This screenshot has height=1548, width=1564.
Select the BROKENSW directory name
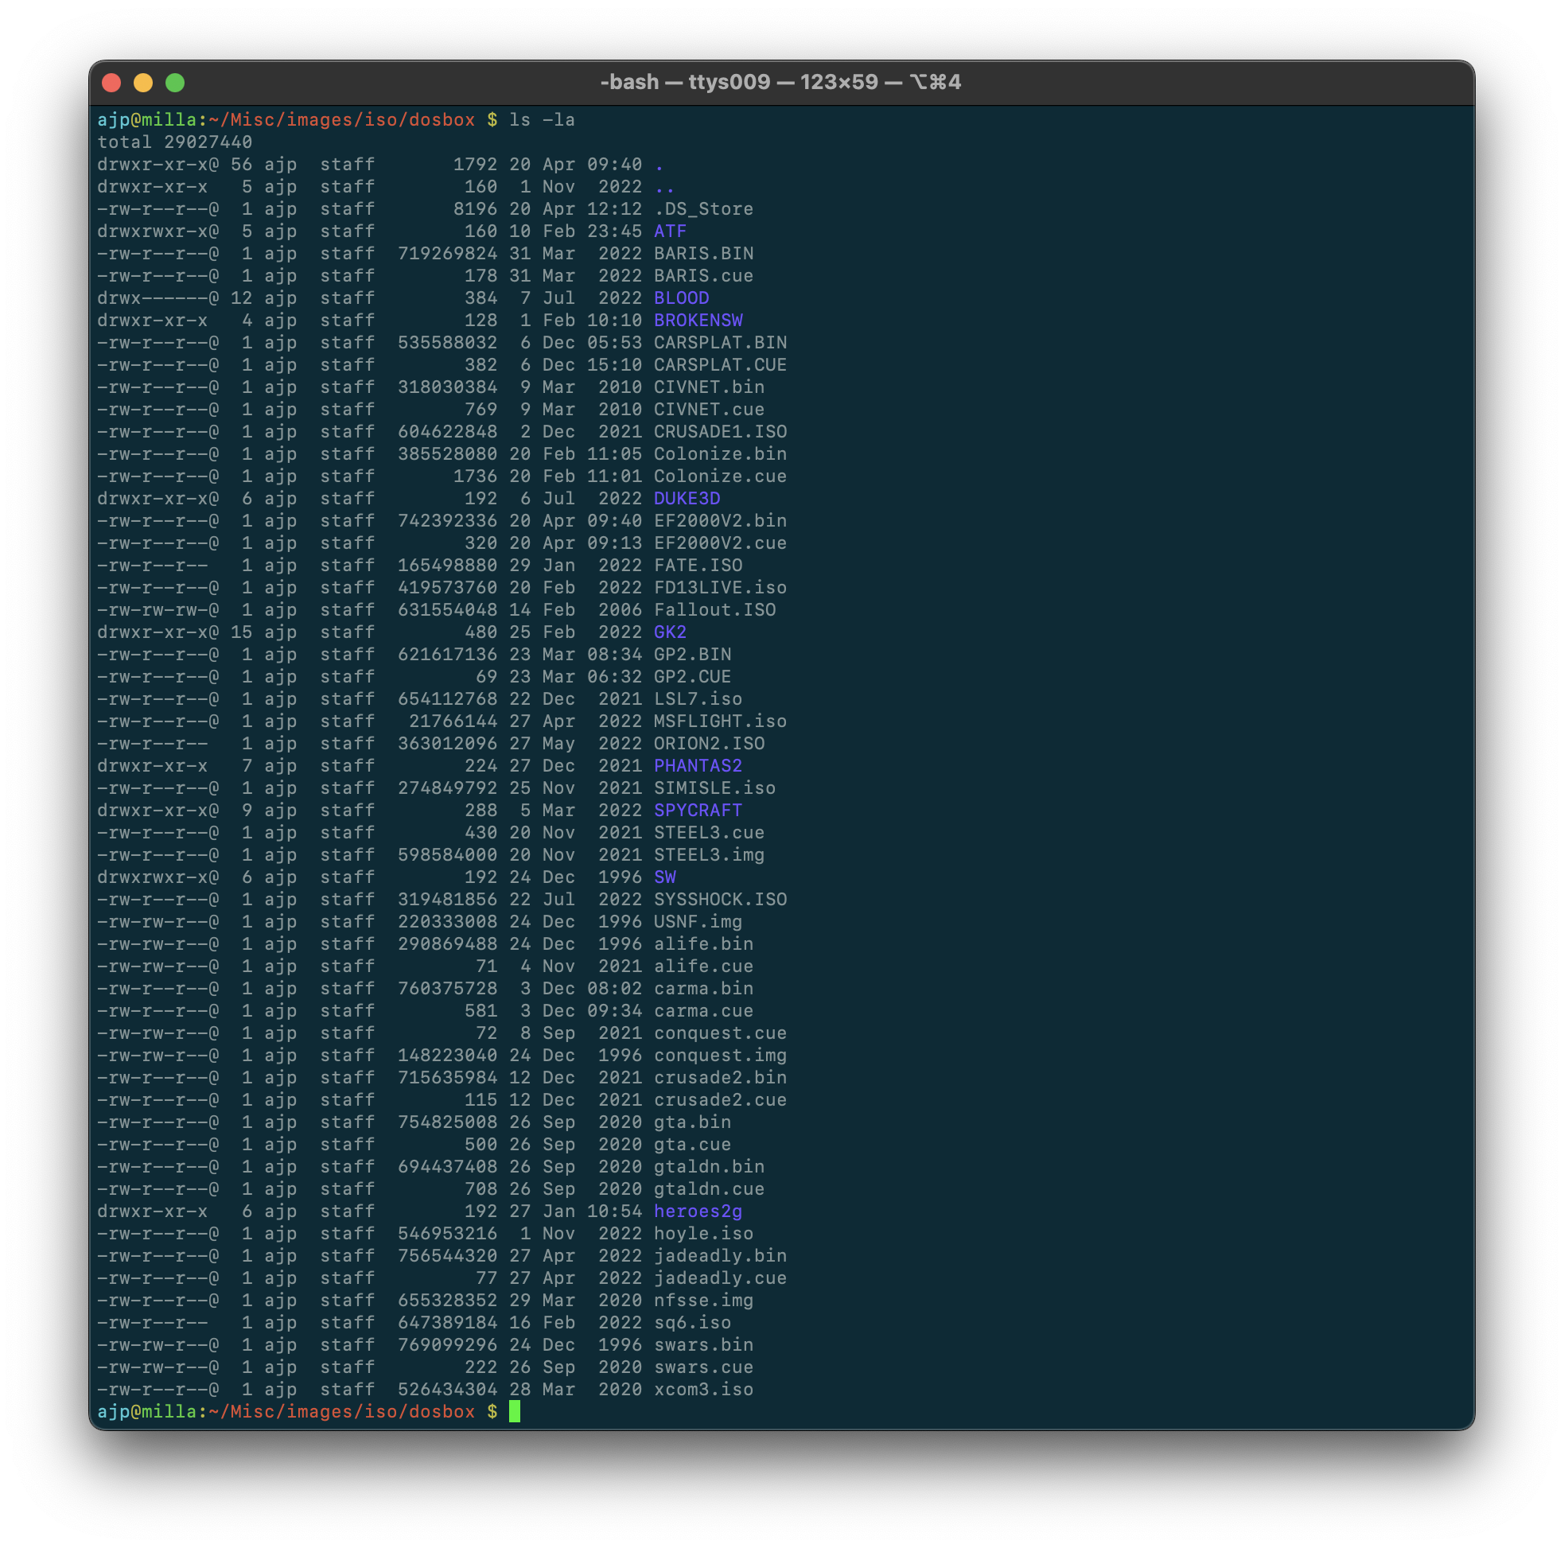tap(698, 321)
